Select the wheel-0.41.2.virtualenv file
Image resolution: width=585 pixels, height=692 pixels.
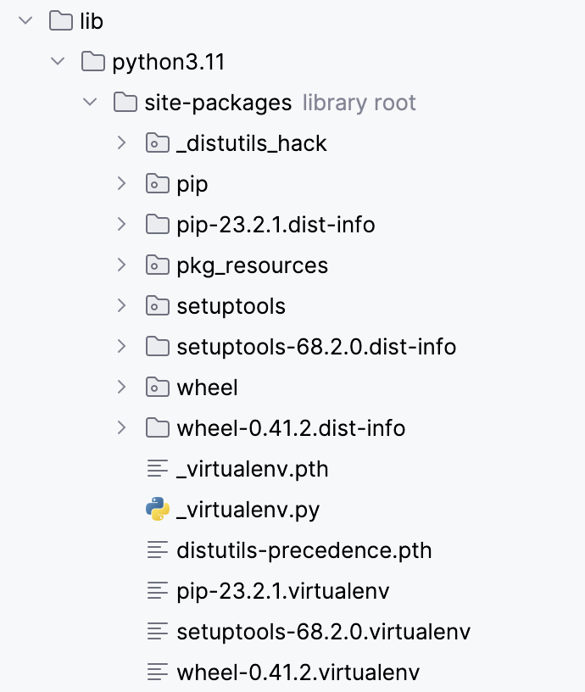point(298,672)
